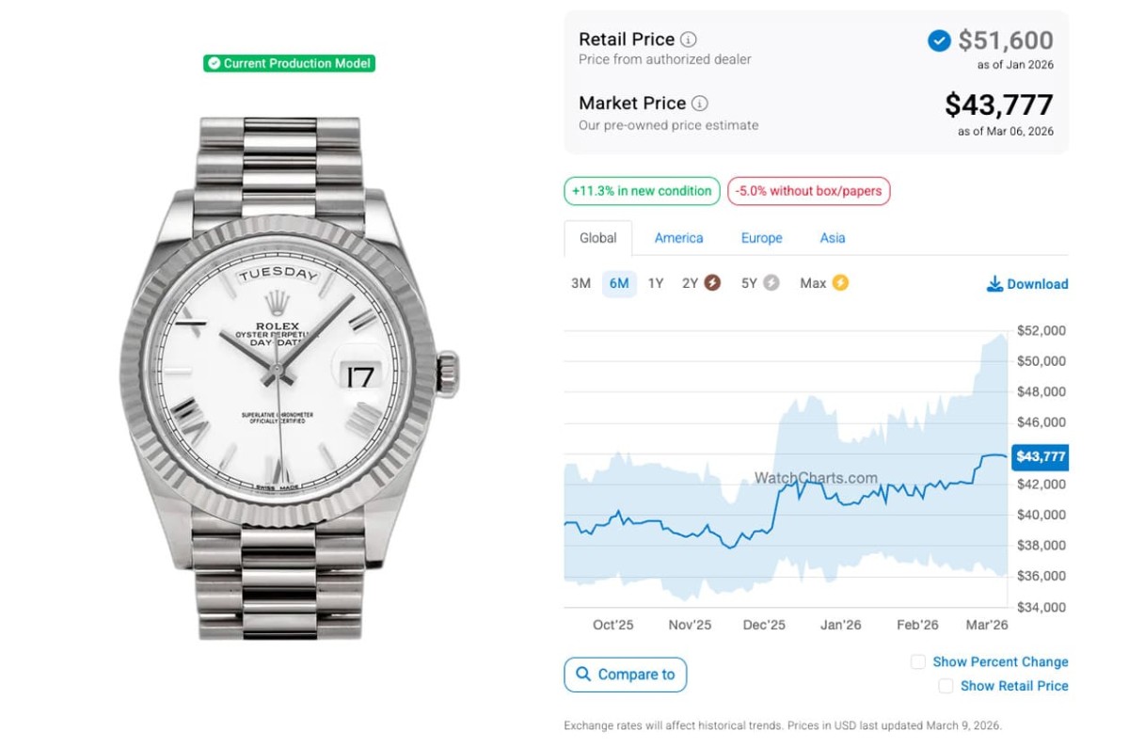Tick the Show Retail Price checkbox
This screenshot has width=1129, height=747.
tap(946, 687)
